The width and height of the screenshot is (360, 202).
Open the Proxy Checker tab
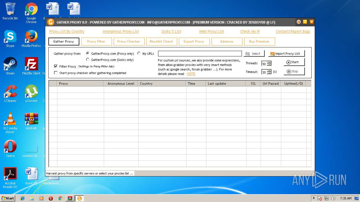click(129, 42)
